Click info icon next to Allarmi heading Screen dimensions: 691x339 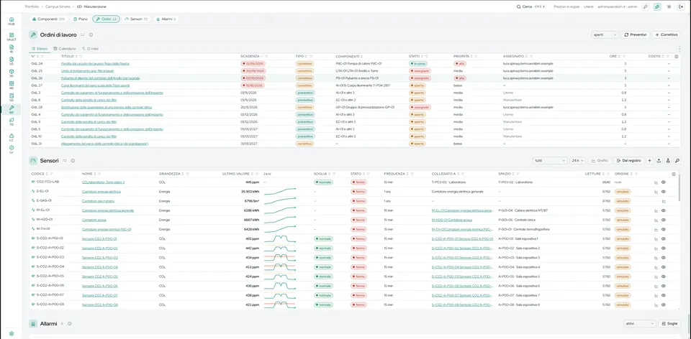click(69, 324)
